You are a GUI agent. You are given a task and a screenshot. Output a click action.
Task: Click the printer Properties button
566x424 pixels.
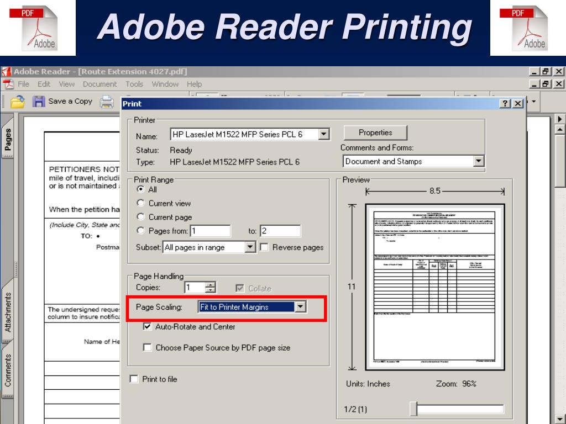(x=375, y=132)
